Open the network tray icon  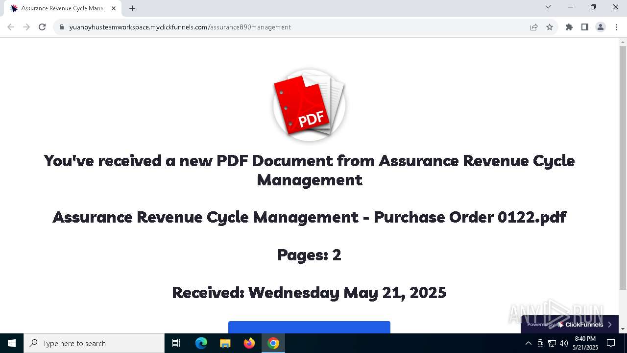552,343
